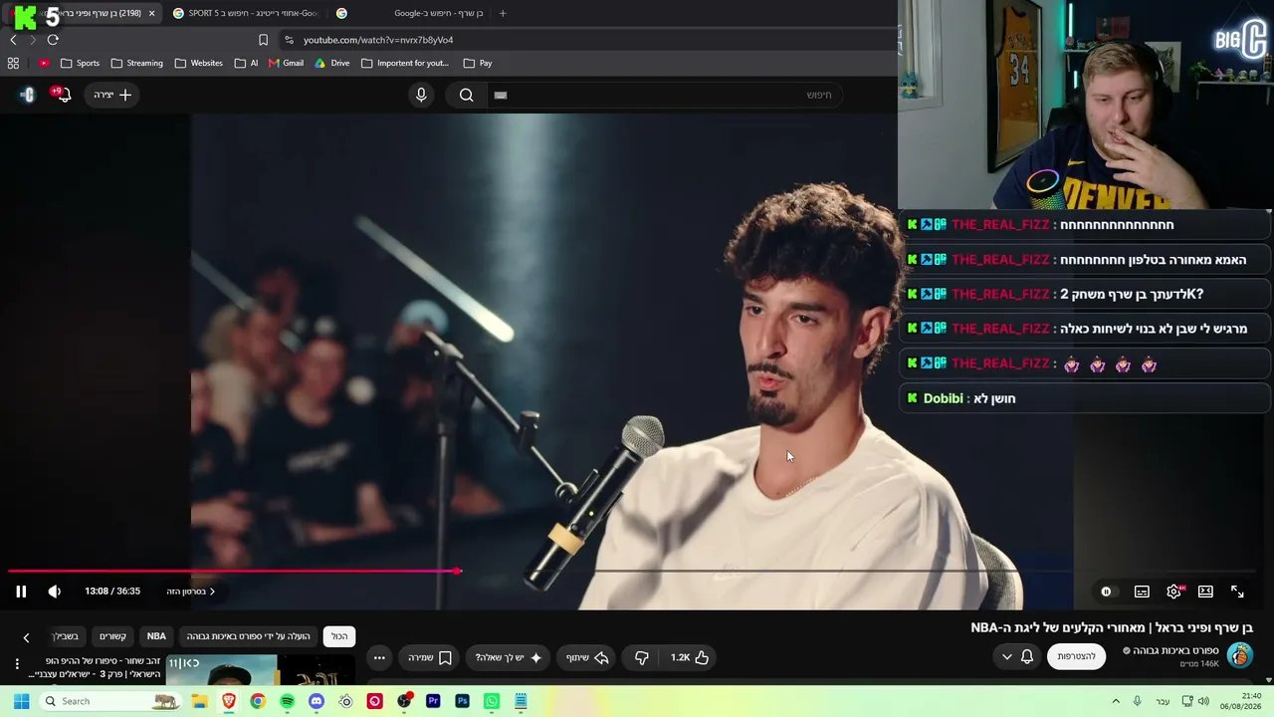Image resolution: width=1274 pixels, height=717 pixels.
Task: Open the channel avatar of ספורט באיכות גבוהה
Action: coord(1239,656)
